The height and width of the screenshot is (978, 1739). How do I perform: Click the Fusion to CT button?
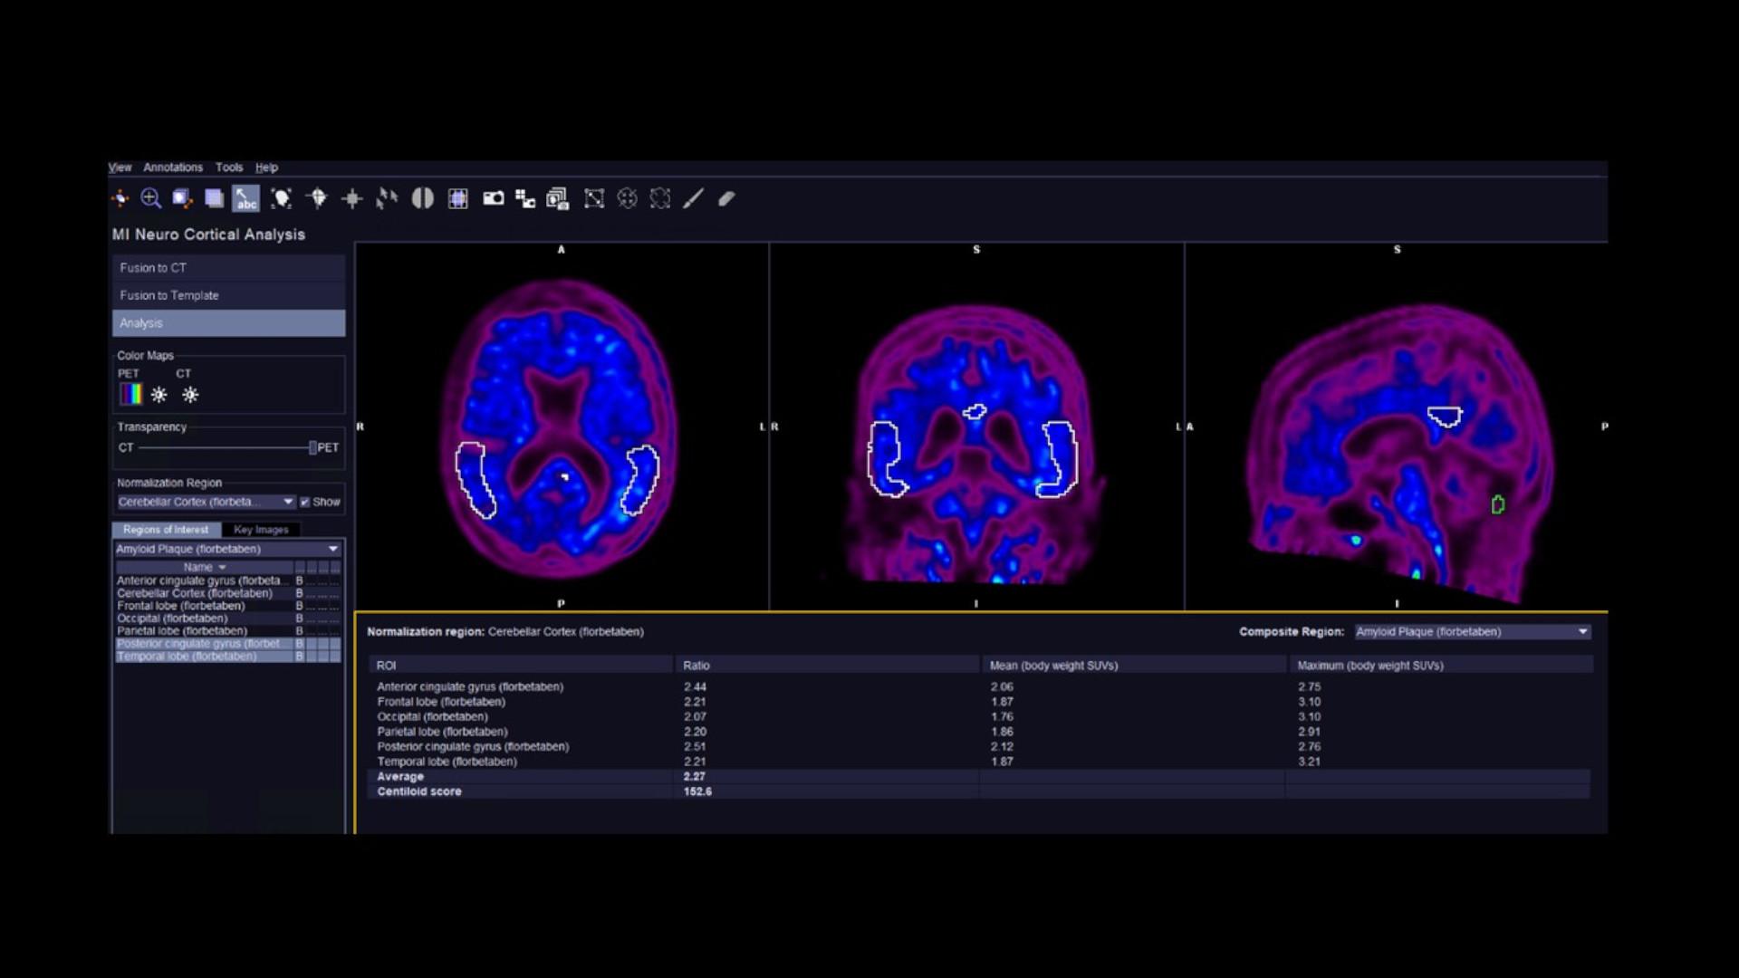point(228,267)
